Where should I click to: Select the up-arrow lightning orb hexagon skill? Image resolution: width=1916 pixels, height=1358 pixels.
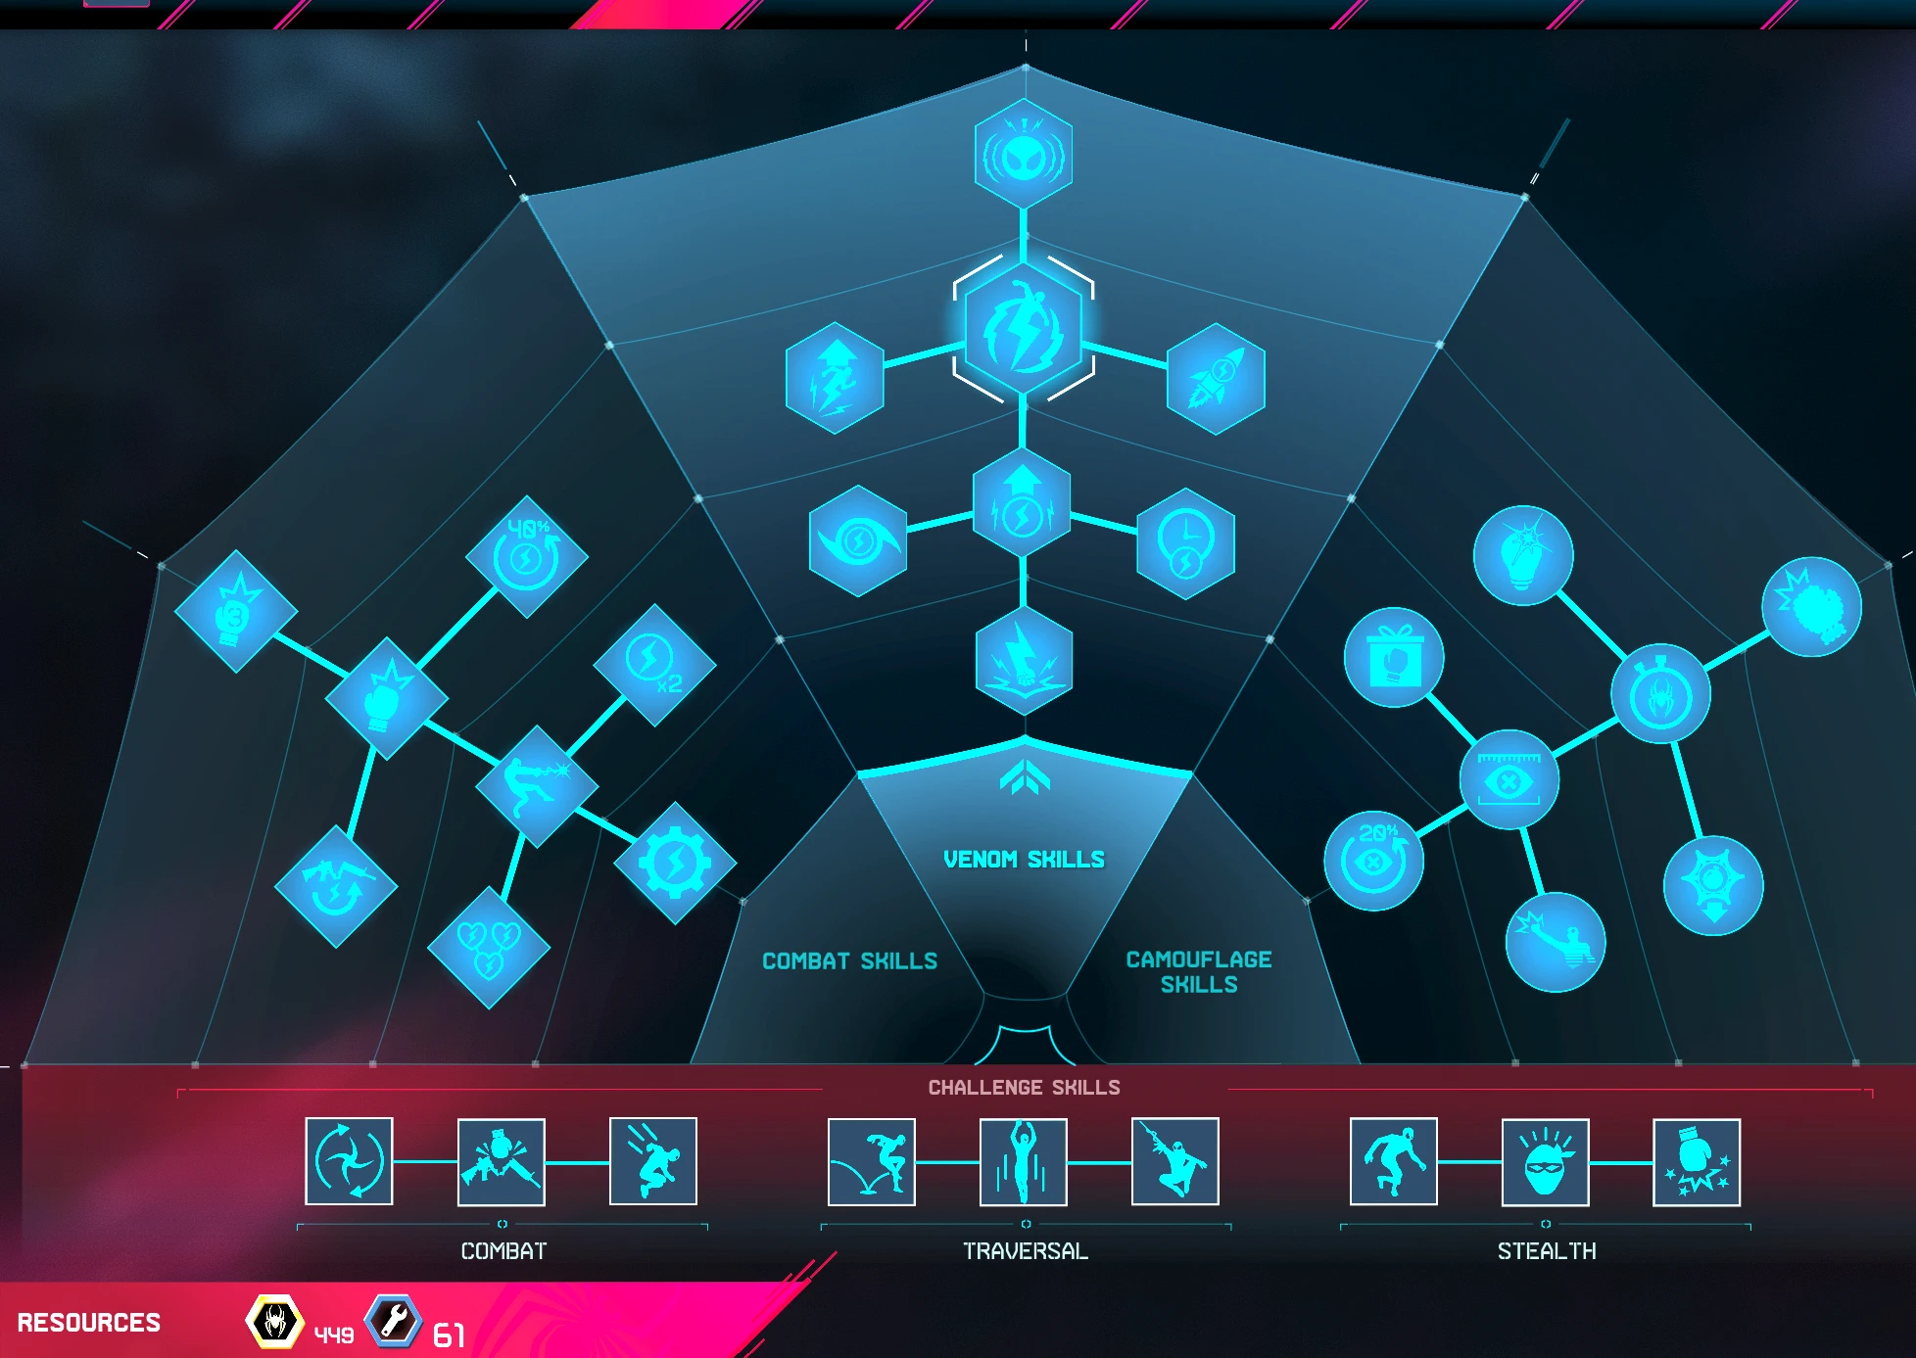[1022, 504]
